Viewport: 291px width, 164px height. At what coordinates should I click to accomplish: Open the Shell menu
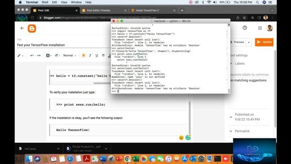click(45, 2)
